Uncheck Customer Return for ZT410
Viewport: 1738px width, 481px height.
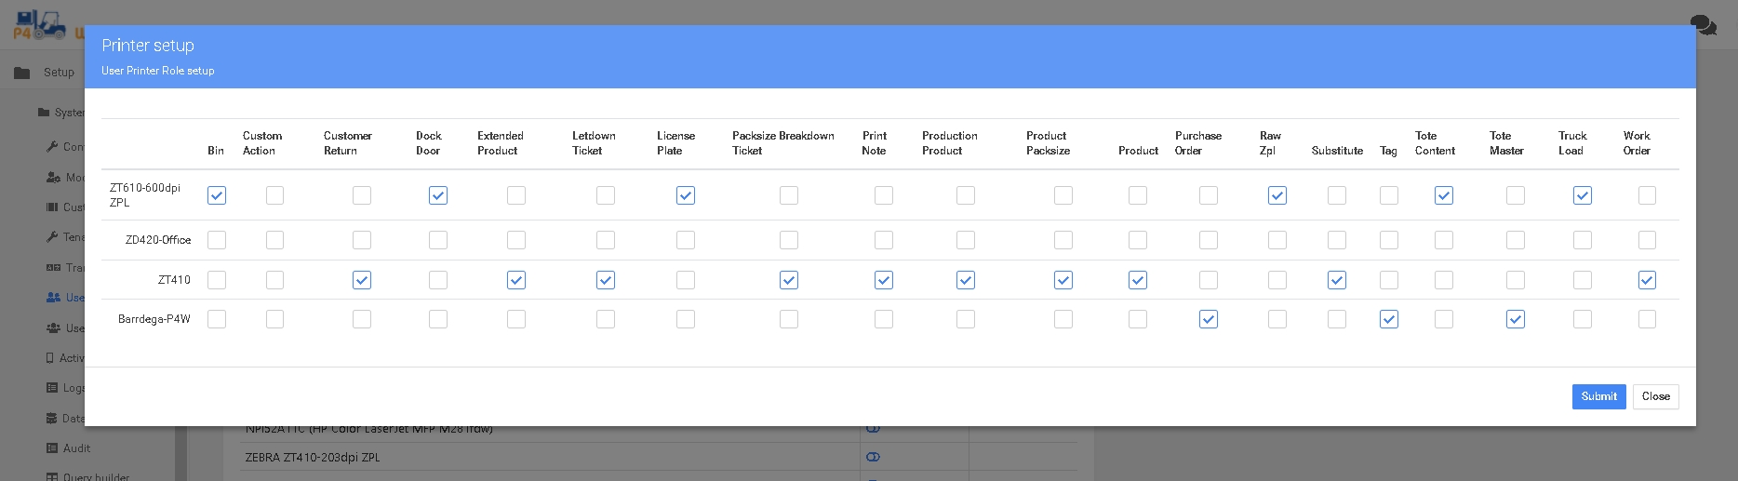(x=362, y=280)
